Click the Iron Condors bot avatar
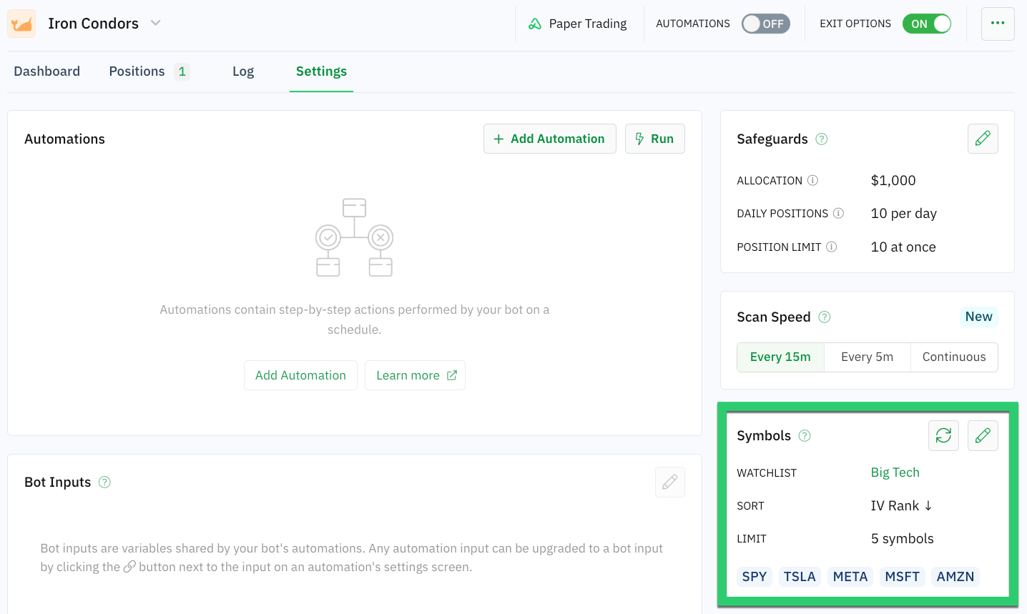The width and height of the screenshot is (1027, 614). pos(21,23)
